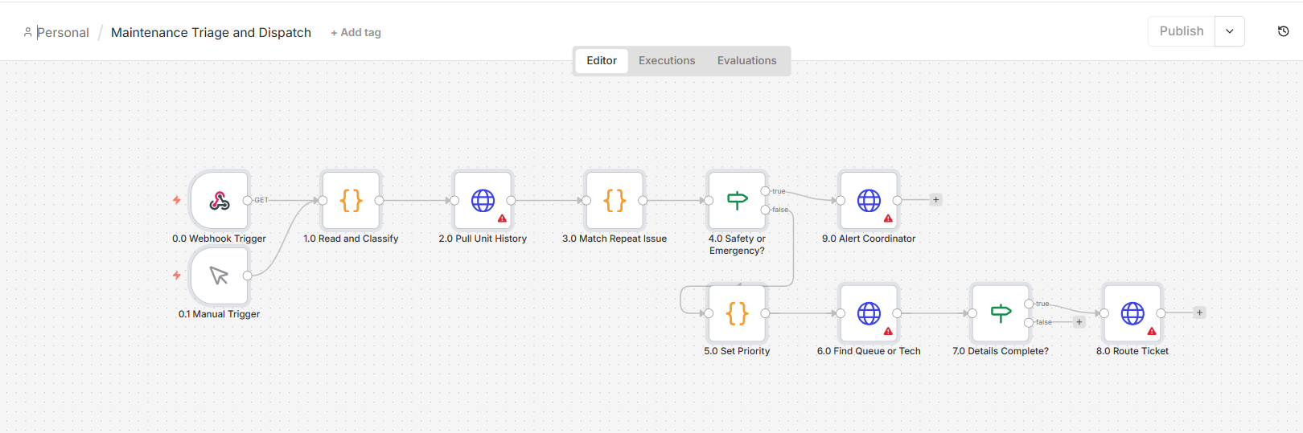The height and width of the screenshot is (433, 1303).
Task: Expand the Publish dropdown arrow
Action: coord(1229,31)
